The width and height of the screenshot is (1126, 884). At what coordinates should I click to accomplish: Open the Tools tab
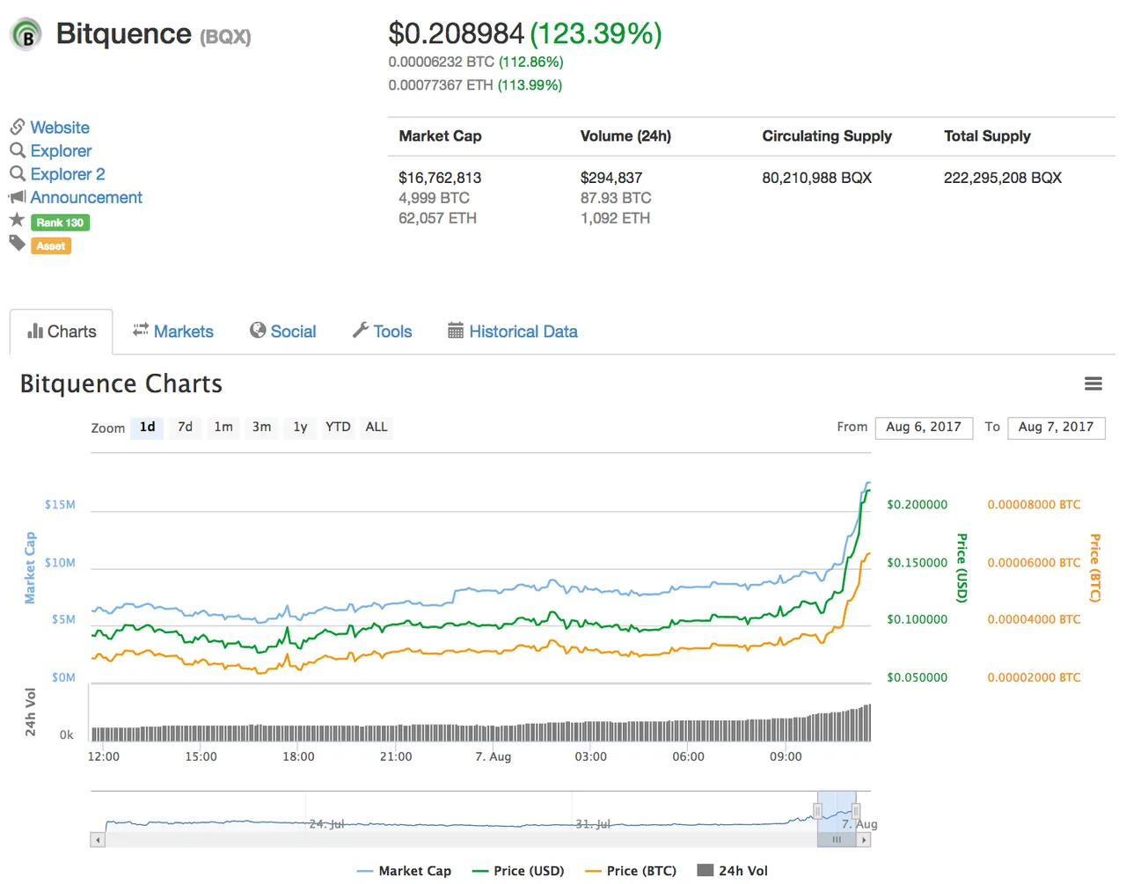382,332
